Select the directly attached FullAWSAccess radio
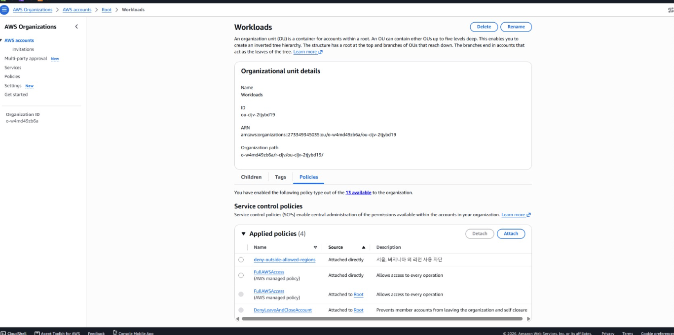 [x=241, y=275]
